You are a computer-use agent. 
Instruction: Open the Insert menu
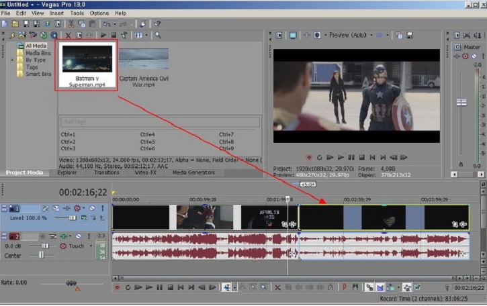point(56,13)
